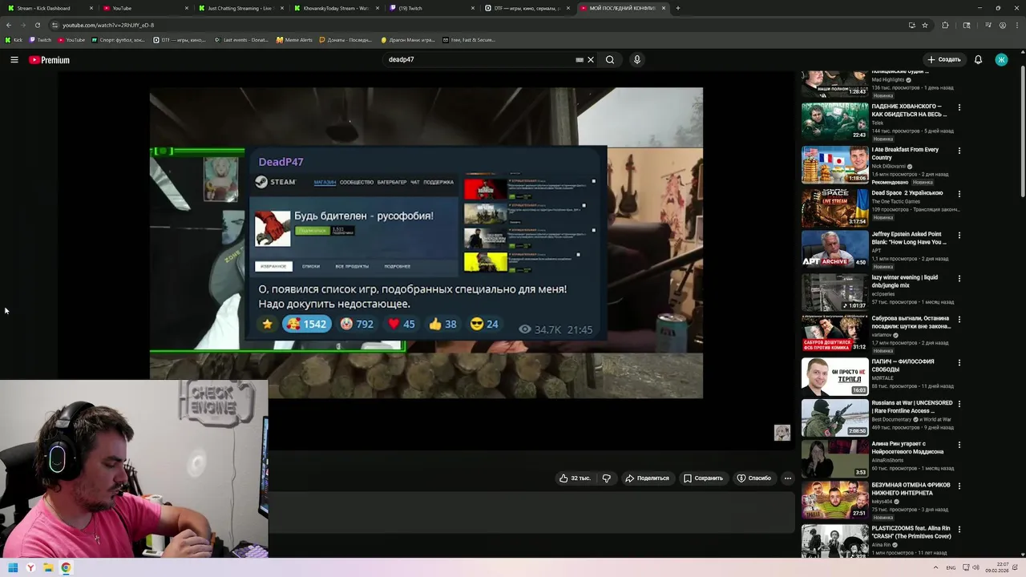Open menu for БЕЗУМНАЯ ОТМЕНА ФРИКОВ video

pyautogui.click(x=959, y=486)
